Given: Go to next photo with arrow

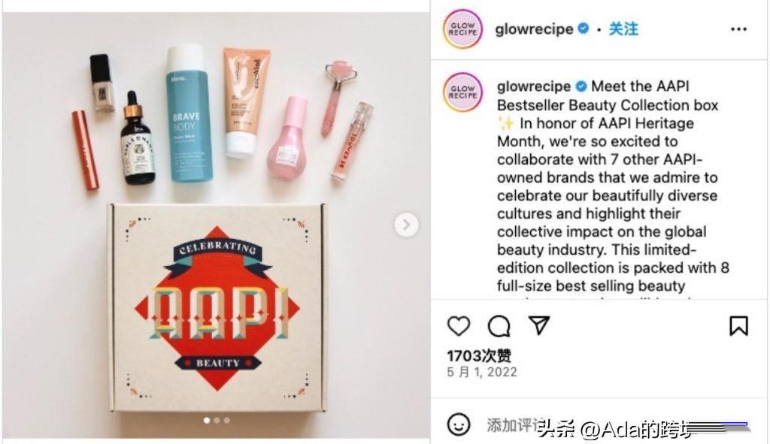Looking at the screenshot, I should point(406,225).
